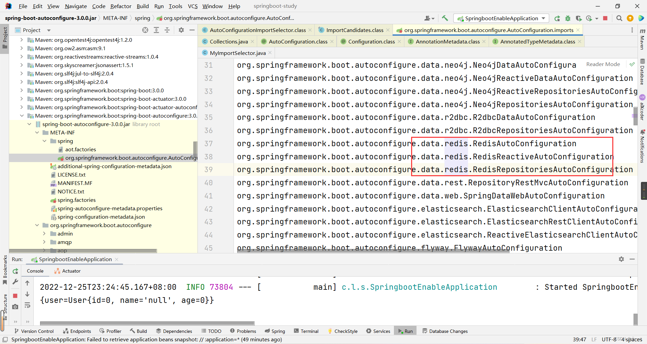This screenshot has width=647, height=344.
Task: Stop the running application with the red square
Action: point(605,18)
